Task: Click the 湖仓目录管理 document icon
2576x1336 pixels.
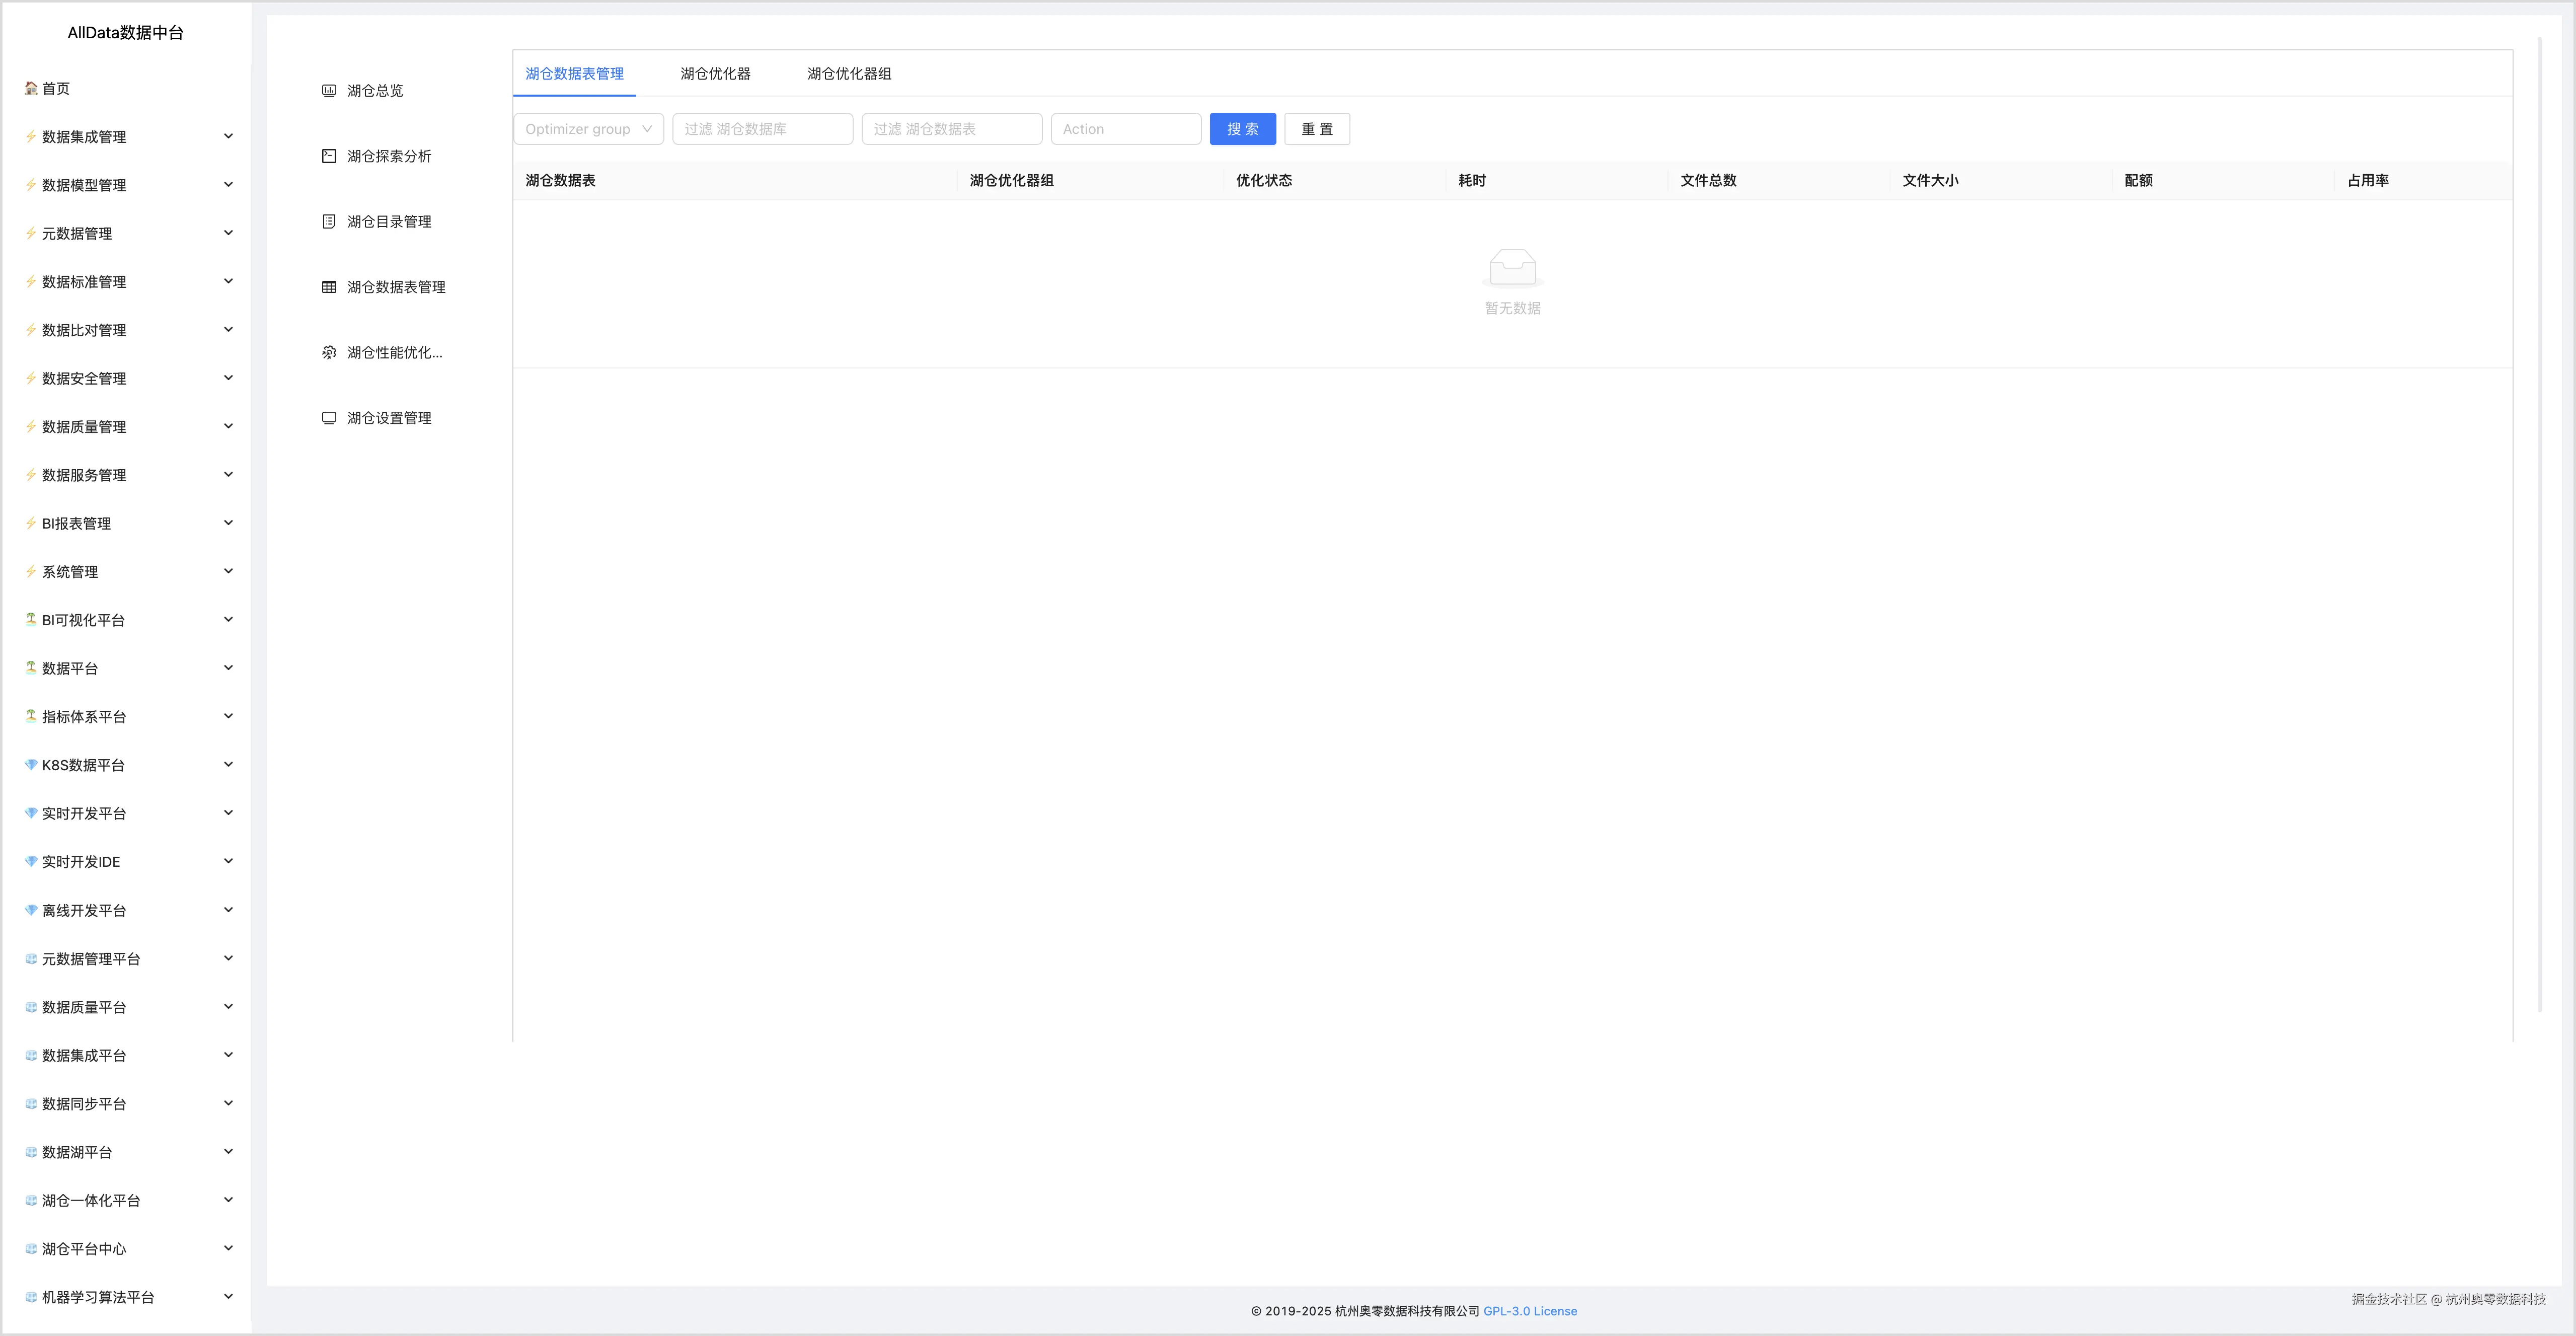Action: pos(329,222)
